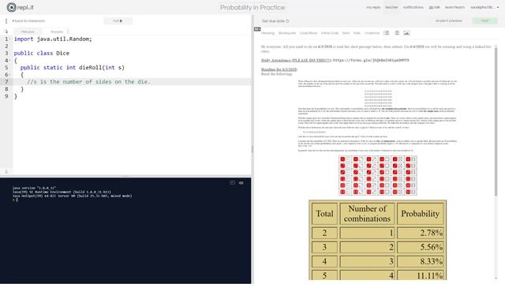
Task: Click the editor/instructions pane divider handle
Action: (x=252, y=149)
